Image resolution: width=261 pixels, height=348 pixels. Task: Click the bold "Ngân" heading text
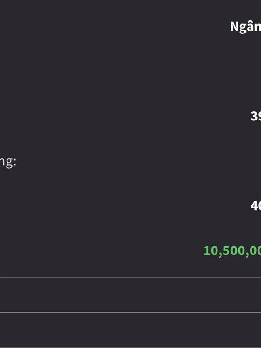click(x=246, y=27)
